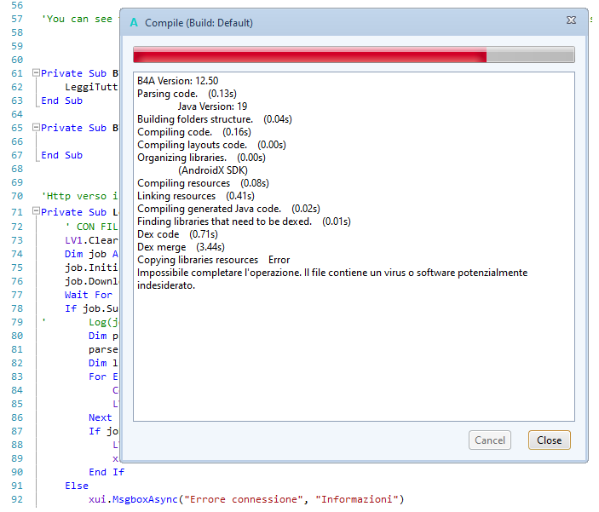Click 'Finding libraries that need to be dexed.' line
This screenshot has width=599, height=512.
pyautogui.click(x=244, y=221)
